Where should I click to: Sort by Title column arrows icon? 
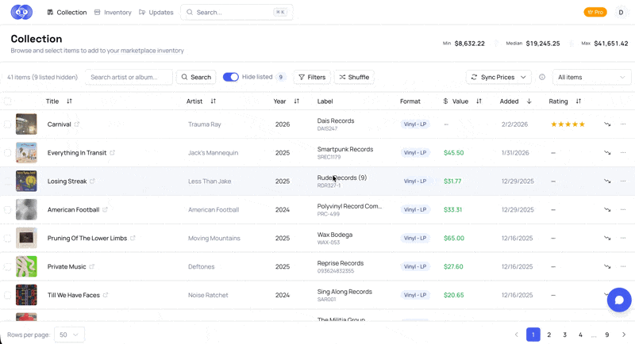(69, 101)
